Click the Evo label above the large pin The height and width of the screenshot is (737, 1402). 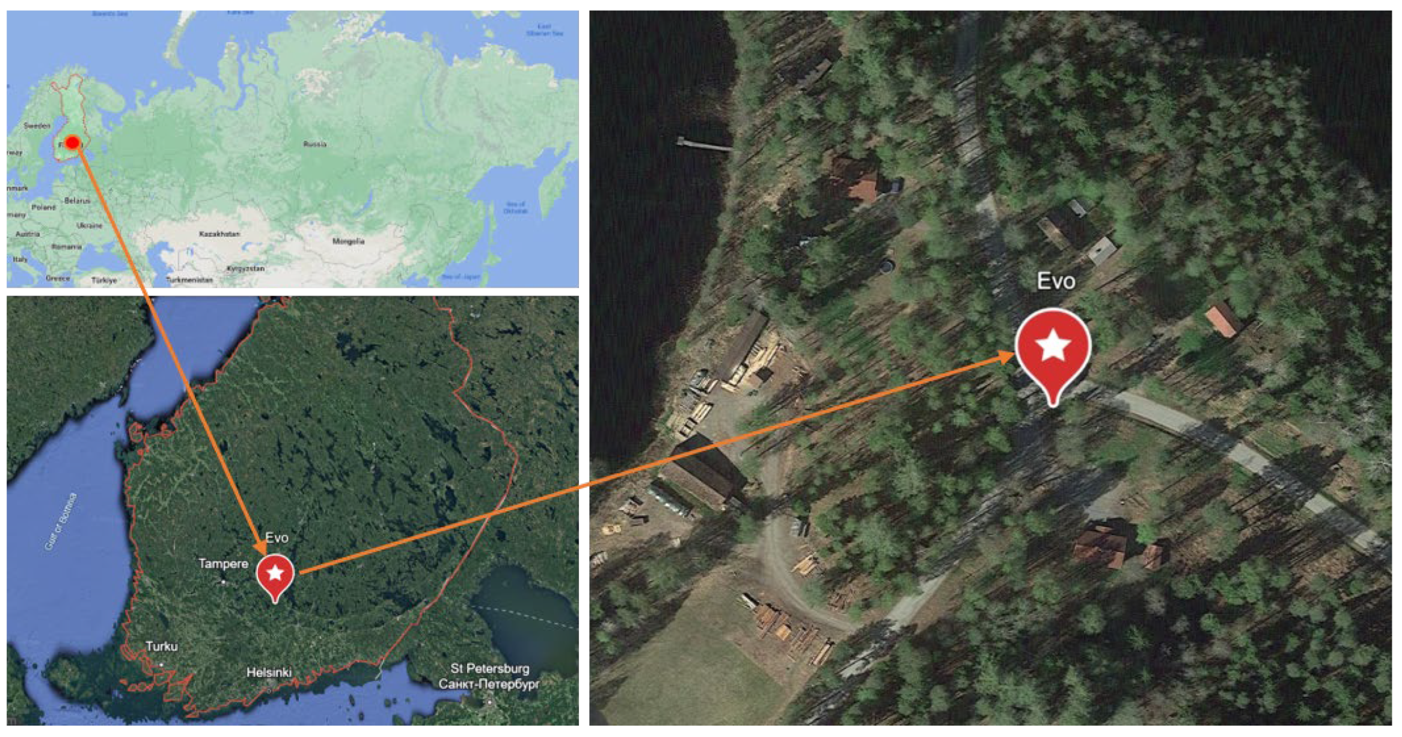(x=1056, y=281)
